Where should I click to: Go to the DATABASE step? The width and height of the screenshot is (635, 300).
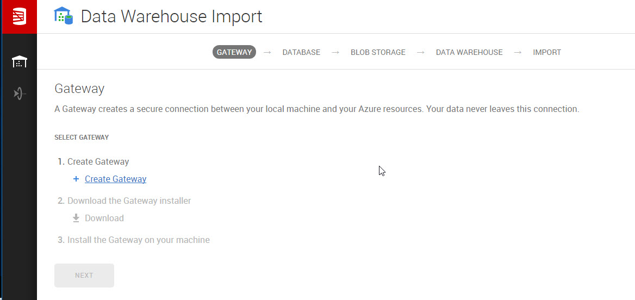point(301,52)
